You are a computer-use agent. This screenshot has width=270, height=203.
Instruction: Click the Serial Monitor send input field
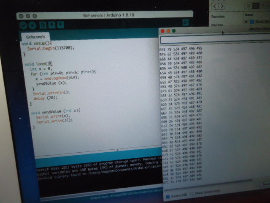tap(215, 39)
